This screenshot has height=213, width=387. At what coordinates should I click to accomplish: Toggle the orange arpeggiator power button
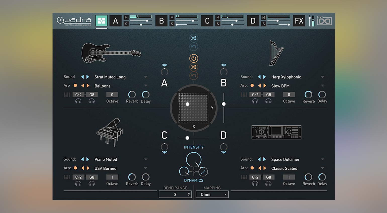pos(193,58)
